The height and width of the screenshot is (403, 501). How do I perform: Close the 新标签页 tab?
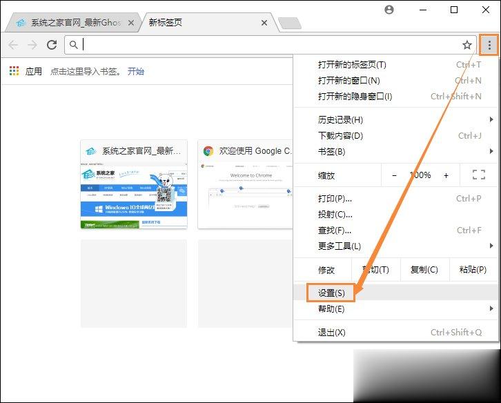point(264,23)
